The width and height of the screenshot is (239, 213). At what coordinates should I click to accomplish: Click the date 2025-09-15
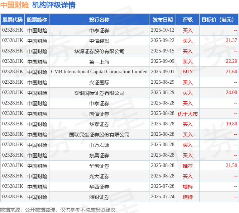click(162, 51)
